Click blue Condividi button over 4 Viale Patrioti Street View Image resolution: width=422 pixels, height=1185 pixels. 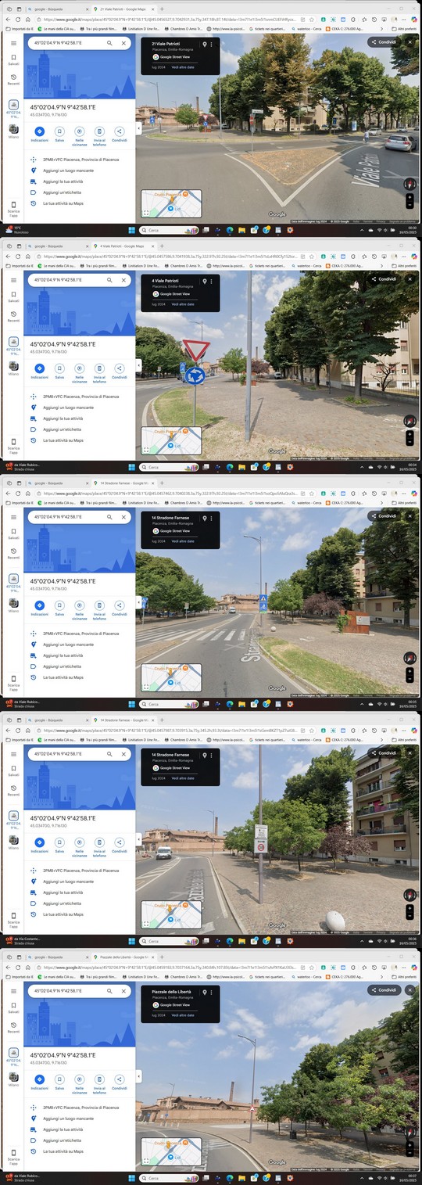(384, 279)
